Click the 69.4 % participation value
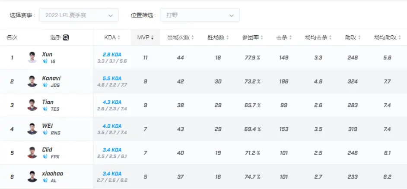Image resolution: width=407 pixels, height=189 pixels. coord(252,129)
